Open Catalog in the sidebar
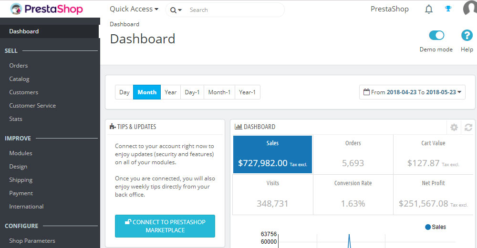Screen dimensions: 477x248 [19, 79]
